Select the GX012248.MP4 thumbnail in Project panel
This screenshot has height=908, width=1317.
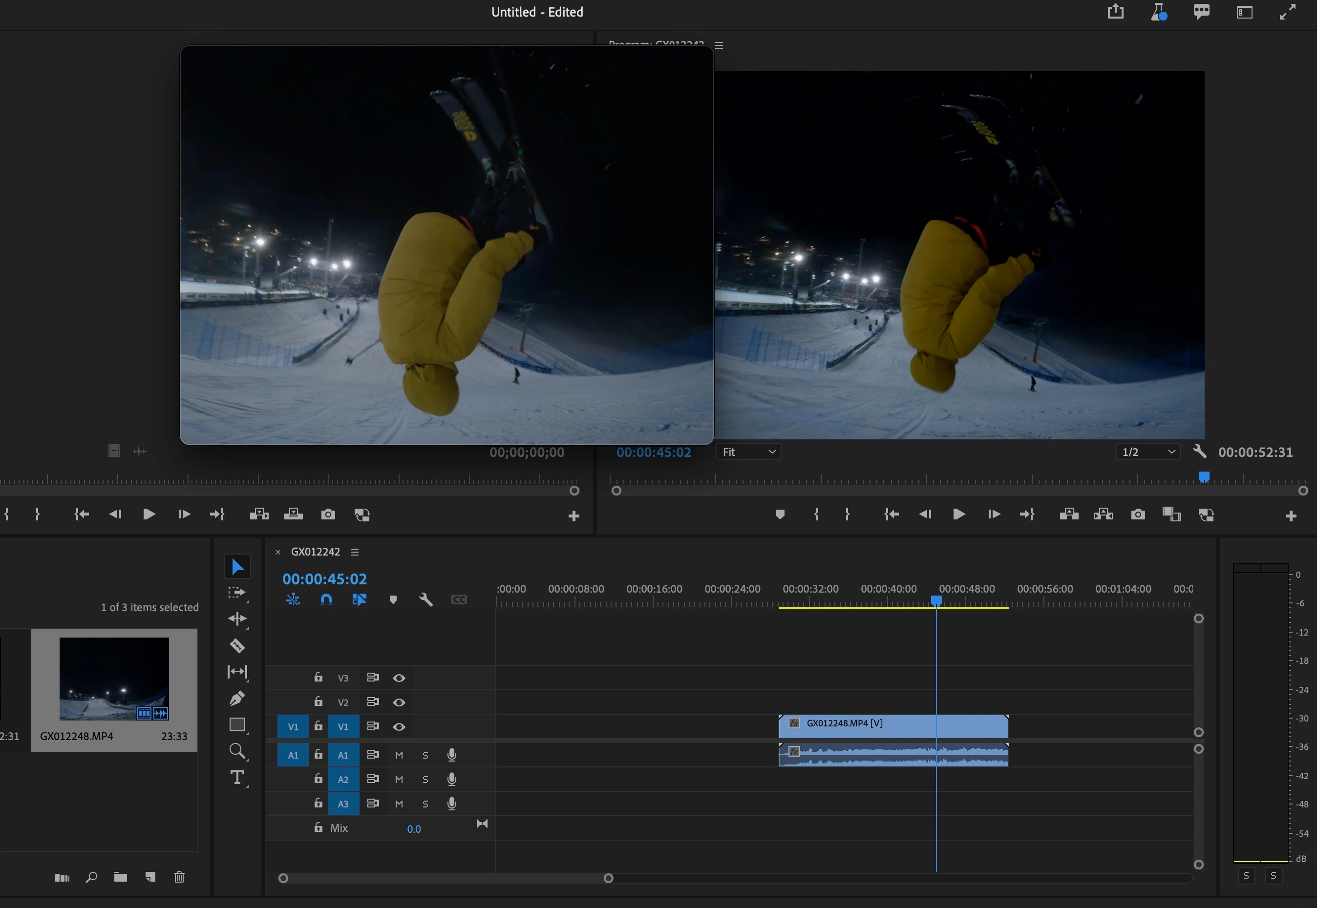coord(114,678)
